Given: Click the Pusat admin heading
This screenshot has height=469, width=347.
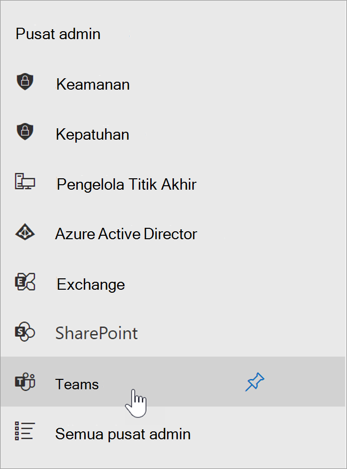Looking at the screenshot, I should pyautogui.click(x=58, y=34).
